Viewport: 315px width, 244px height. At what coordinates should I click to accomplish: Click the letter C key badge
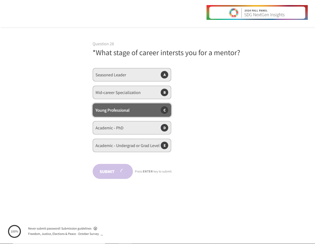pyautogui.click(x=164, y=110)
